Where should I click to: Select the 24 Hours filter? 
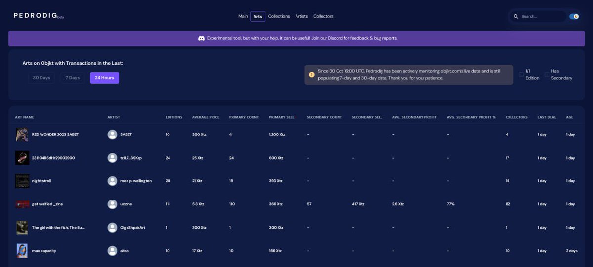click(104, 78)
